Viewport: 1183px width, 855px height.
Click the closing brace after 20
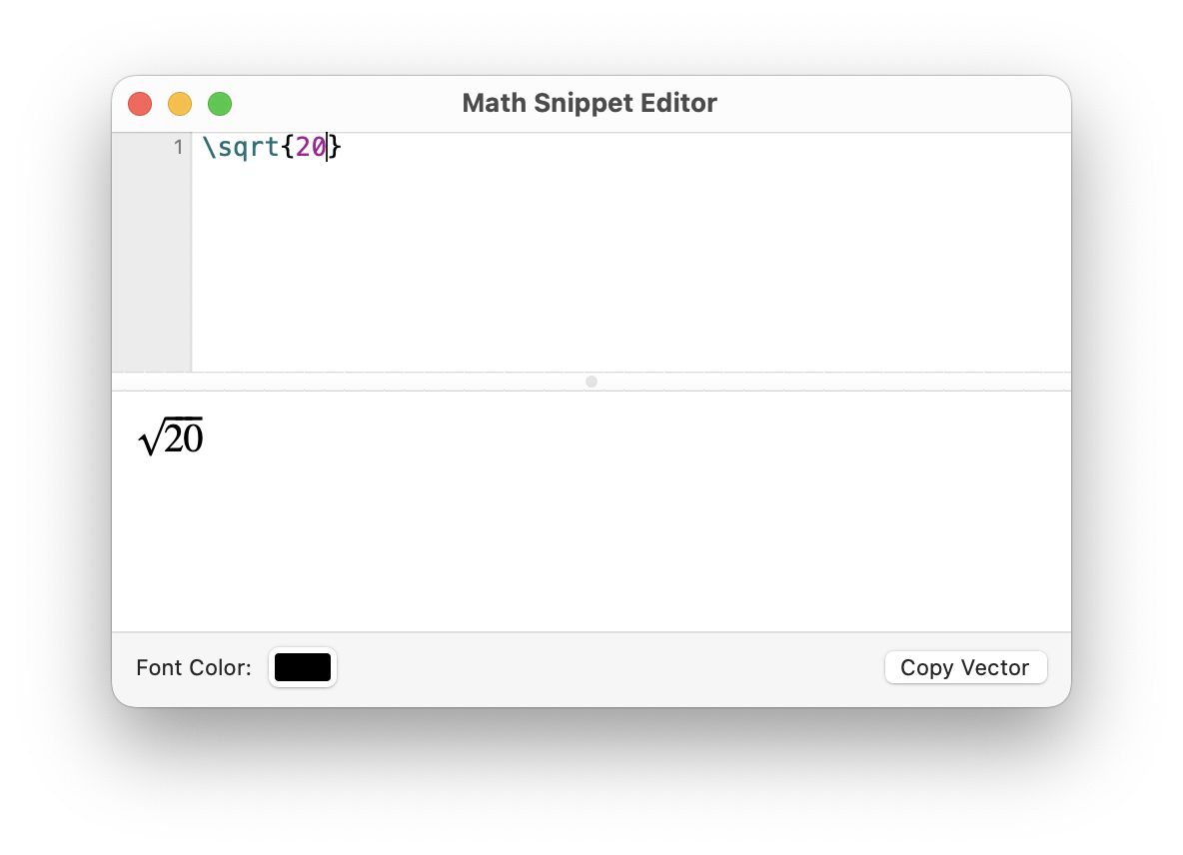334,147
